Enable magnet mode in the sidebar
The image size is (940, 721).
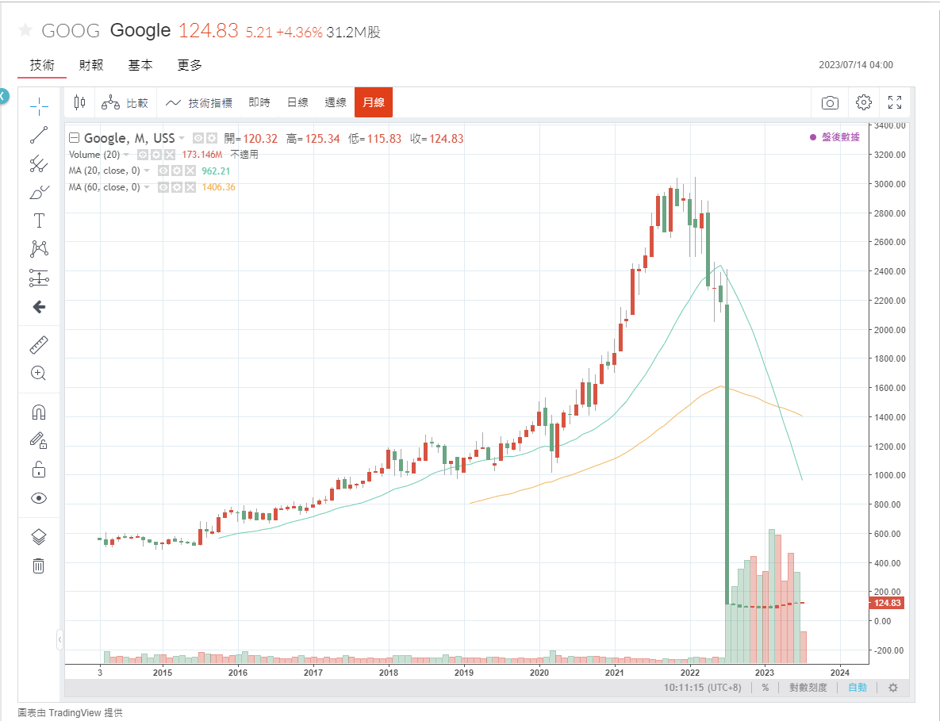(x=38, y=412)
